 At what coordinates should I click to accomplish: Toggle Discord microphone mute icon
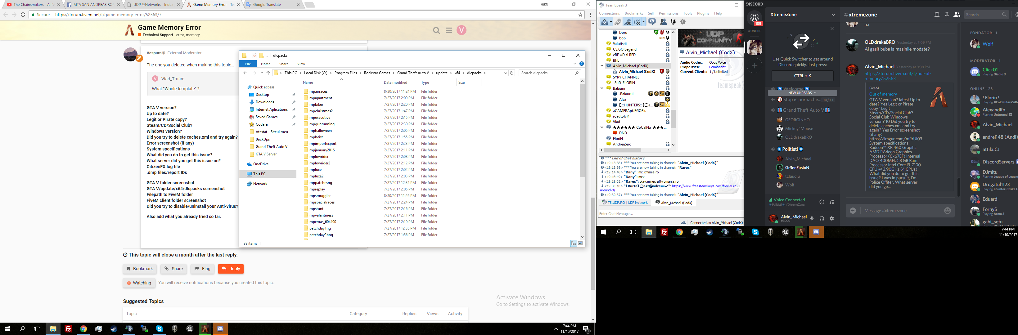point(812,218)
